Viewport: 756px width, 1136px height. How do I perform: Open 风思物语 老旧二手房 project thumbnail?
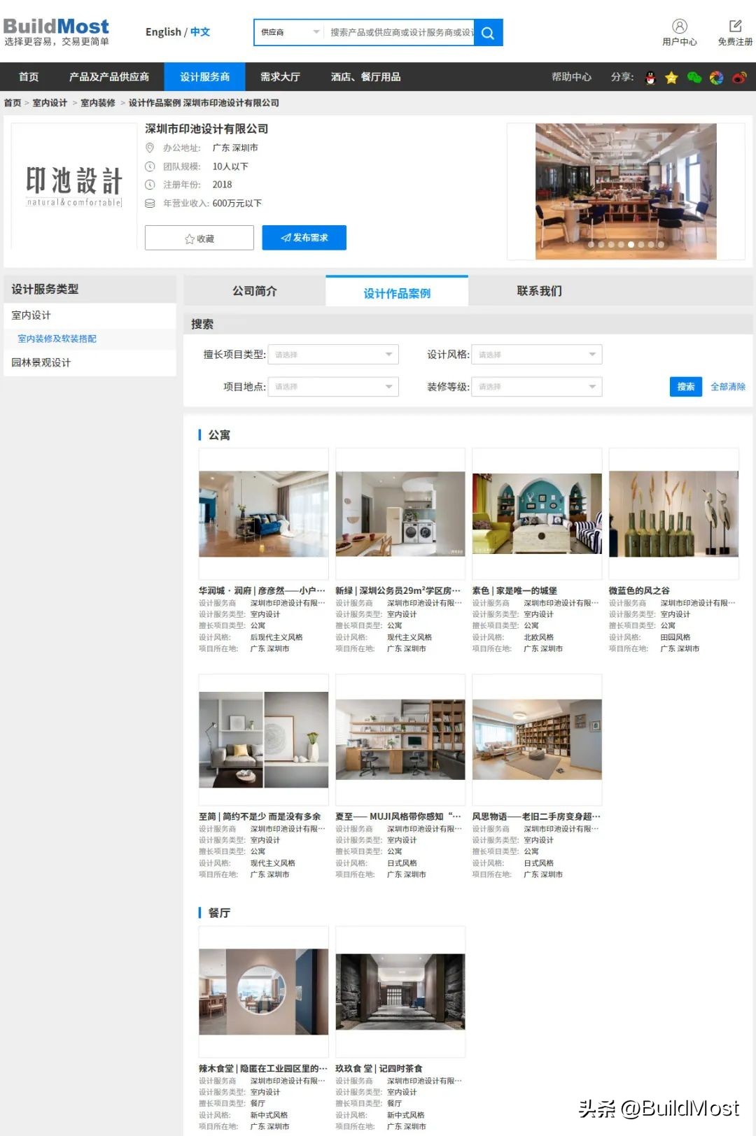pos(537,740)
